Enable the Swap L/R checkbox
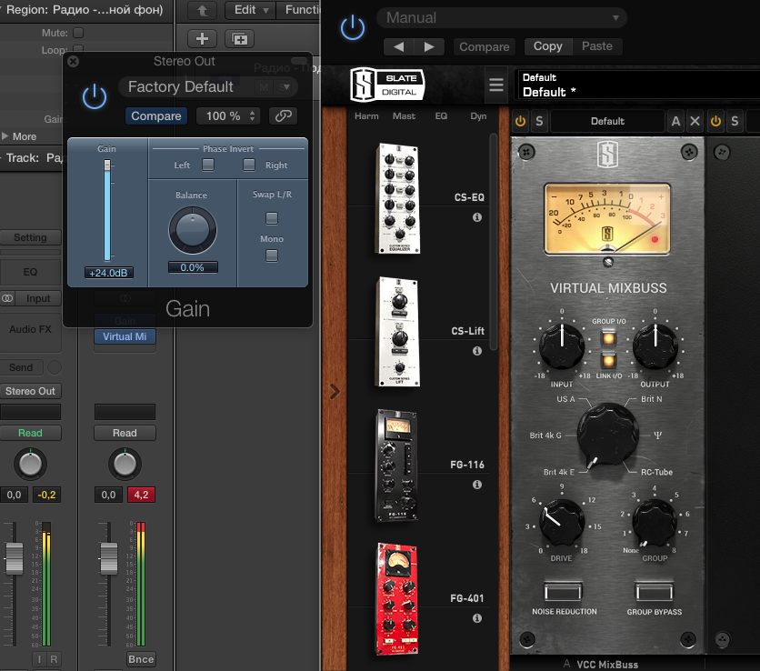The width and height of the screenshot is (760, 671). (x=272, y=218)
